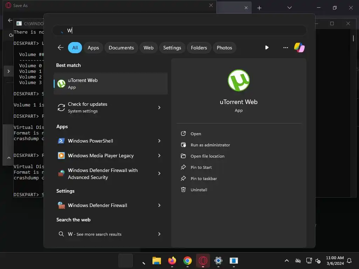Go back with the search back arrow
The image size is (359, 269).
pos(60,48)
